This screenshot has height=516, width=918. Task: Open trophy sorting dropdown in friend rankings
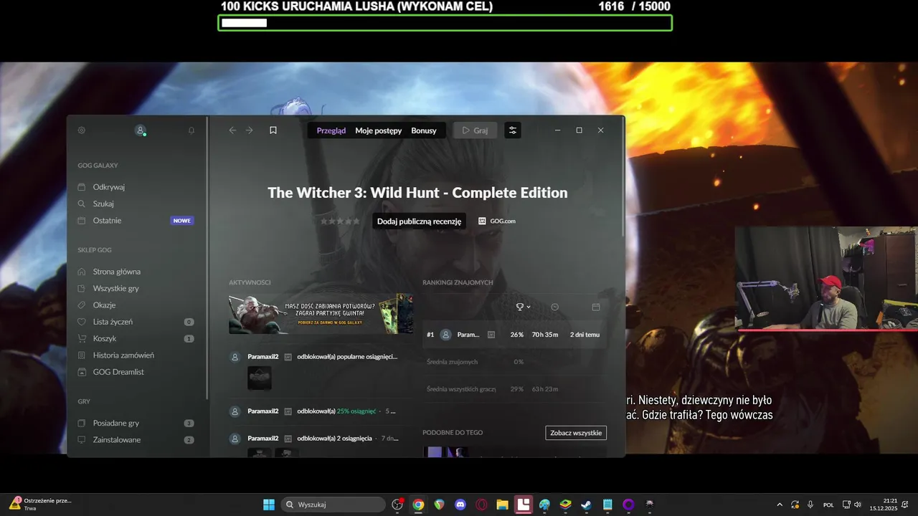(523, 307)
